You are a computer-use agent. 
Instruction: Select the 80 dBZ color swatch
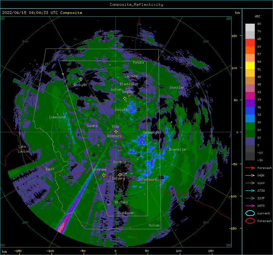[x=250, y=27]
